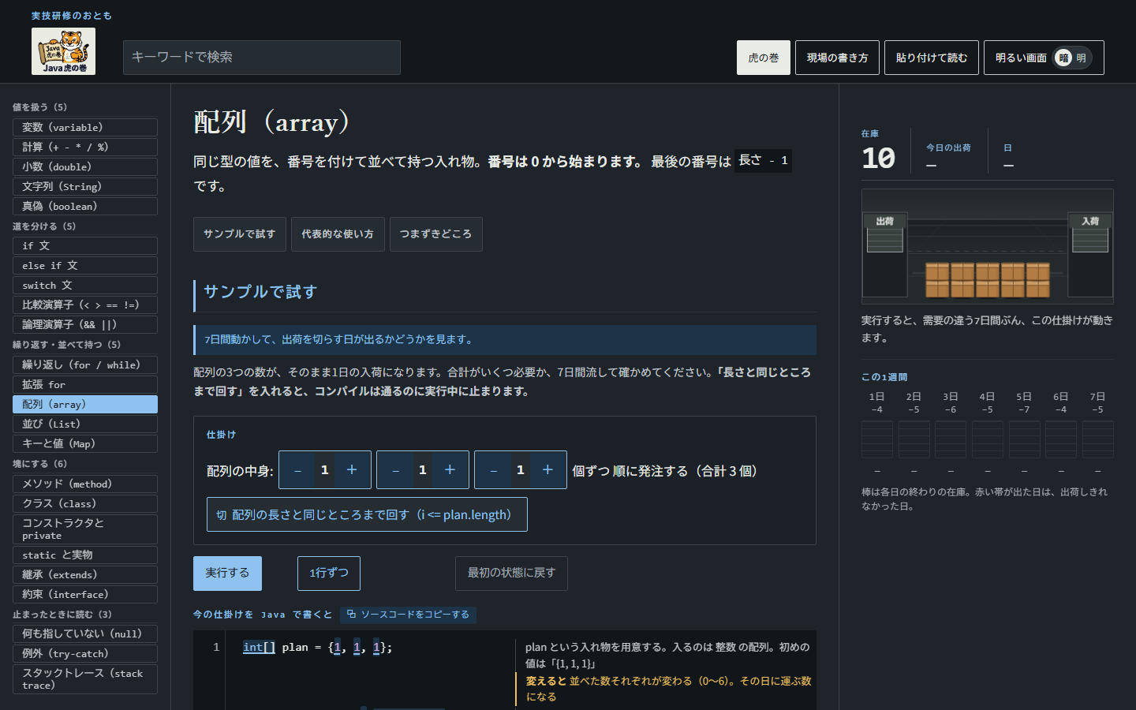
Task: Increase the third array value with plus
Action: (x=547, y=470)
